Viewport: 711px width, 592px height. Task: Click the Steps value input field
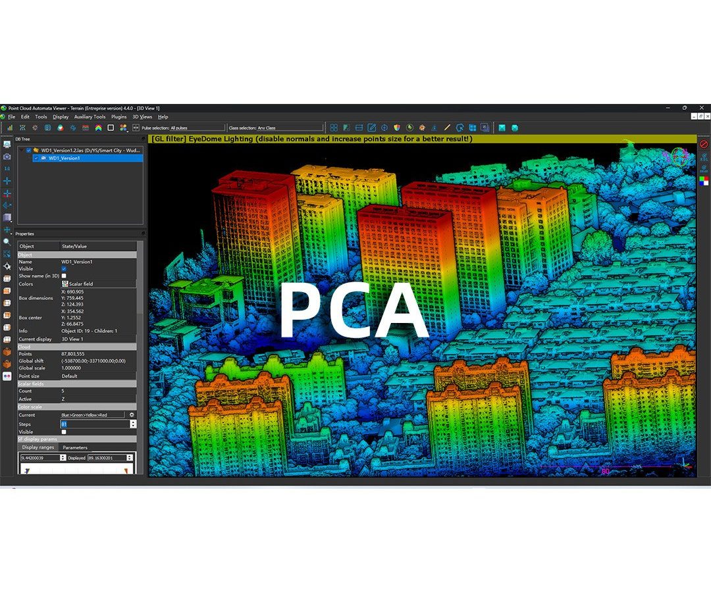(x=95, y=424)
